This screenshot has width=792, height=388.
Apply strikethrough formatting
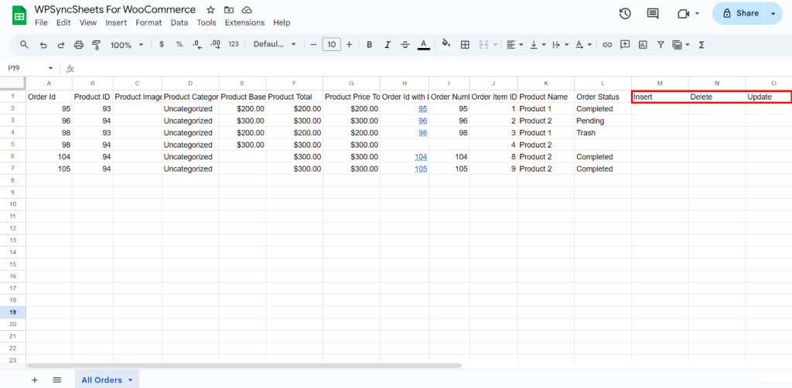[405, 44]
